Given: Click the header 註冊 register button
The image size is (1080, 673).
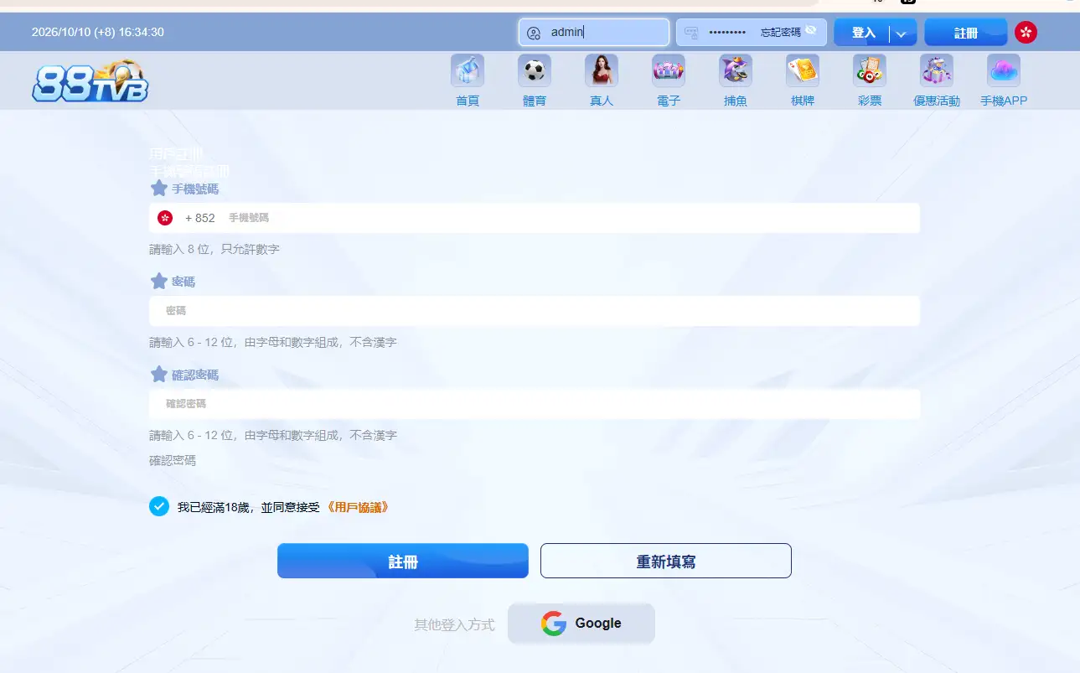Looking at the screenshot, I should pos(966,33).
